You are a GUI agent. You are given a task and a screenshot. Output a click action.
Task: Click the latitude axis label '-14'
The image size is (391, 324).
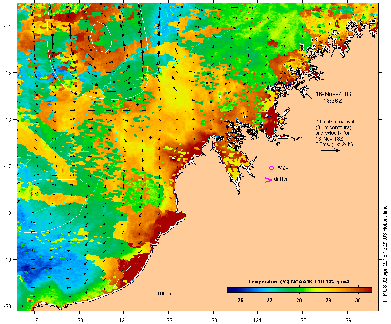click(7, 26)
